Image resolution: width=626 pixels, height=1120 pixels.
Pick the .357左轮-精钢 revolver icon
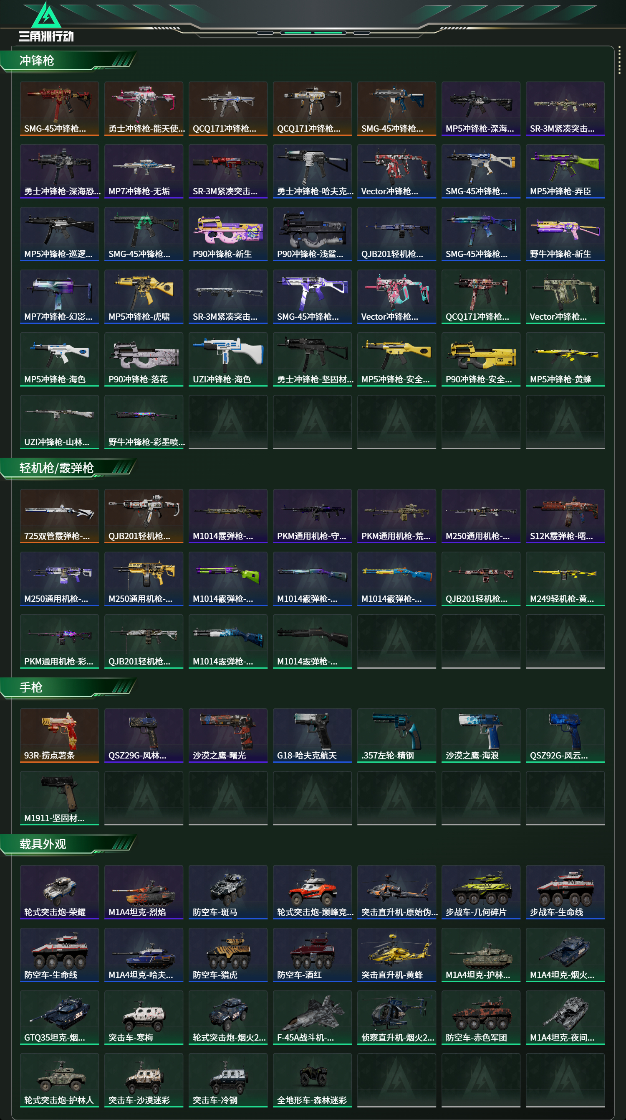pos(396,735)
